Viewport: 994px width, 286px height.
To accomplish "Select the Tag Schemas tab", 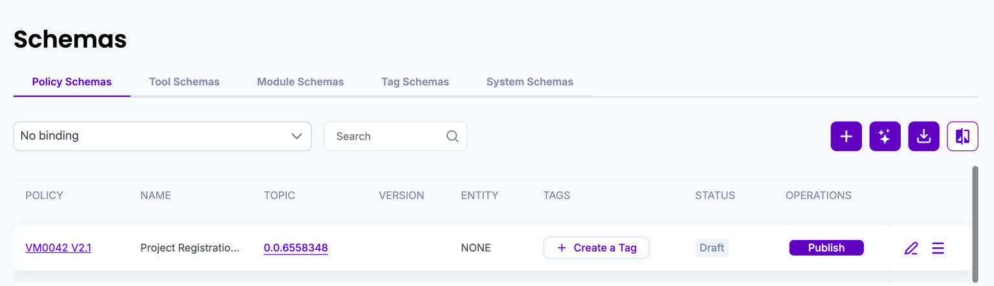I will coord(415,82).
